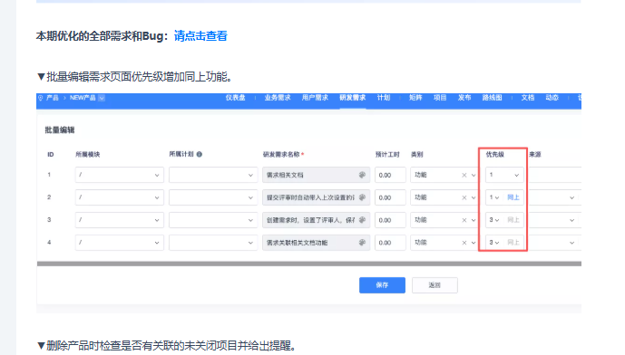Screen dimensions: 625x355
Task: Switch to the 仪表盘 tab
Action: [x=235, y=98]
